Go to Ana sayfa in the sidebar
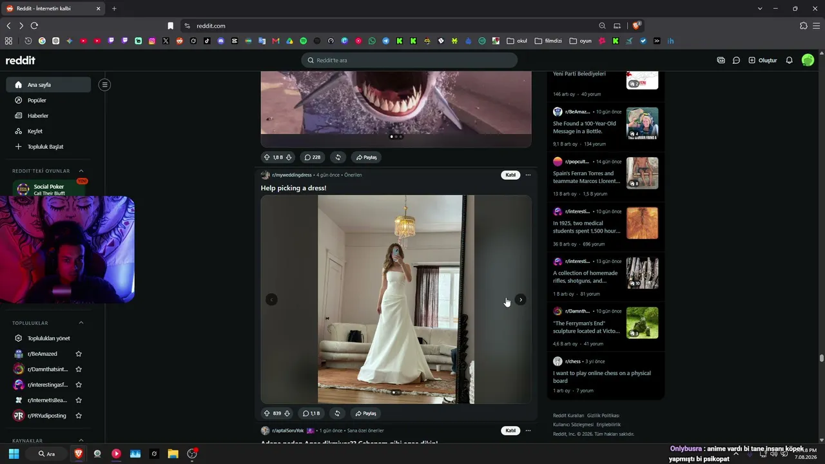Viewport: 825px width, 464px height. click(x=48, y=84)
